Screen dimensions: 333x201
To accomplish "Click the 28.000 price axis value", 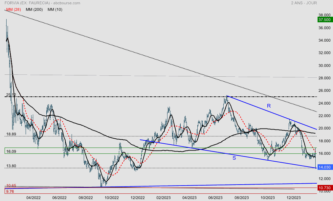I will tap(324, 78).
